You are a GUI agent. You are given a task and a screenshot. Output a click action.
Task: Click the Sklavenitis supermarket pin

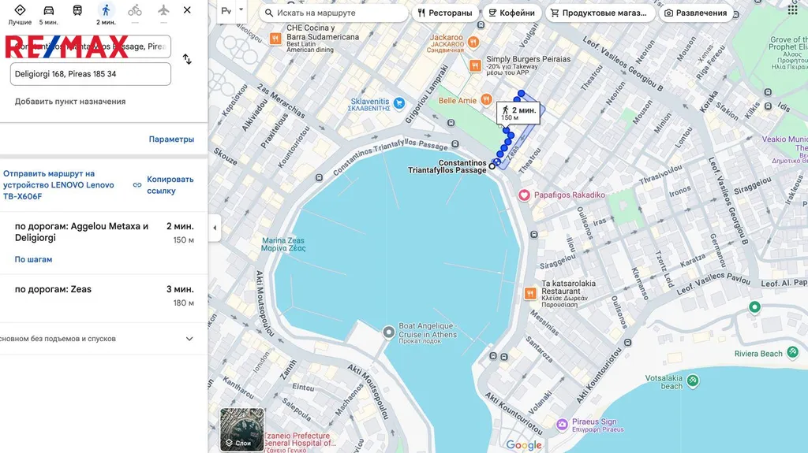[399, 102]
